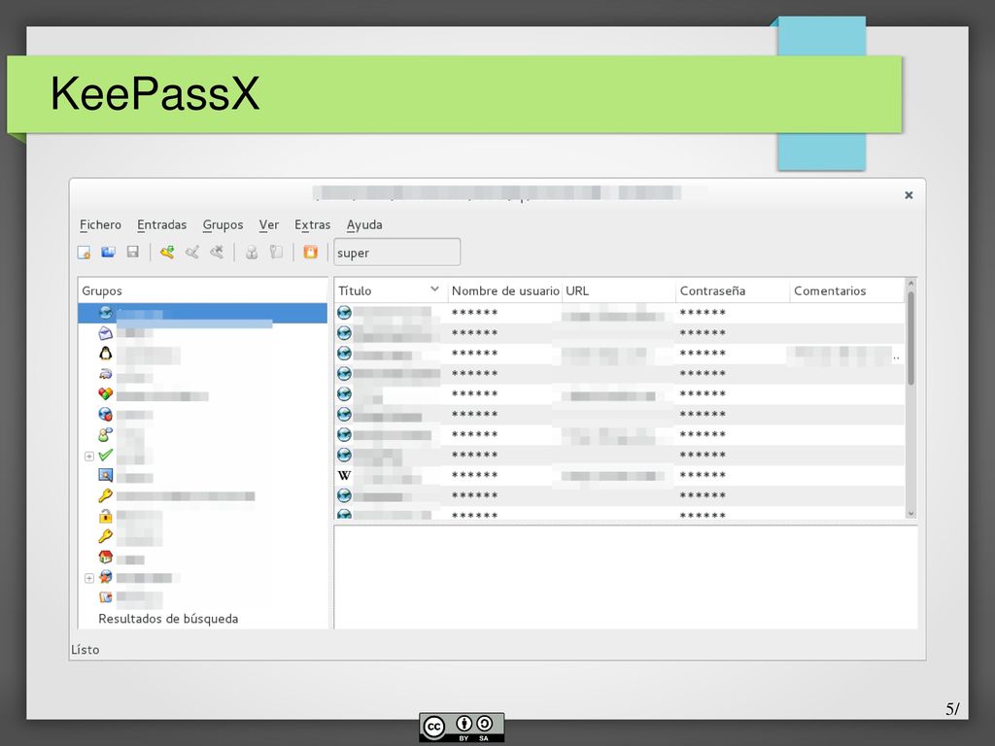The width and height of the screenshot is (995, 746).
Task: Select the open yellow padlock group icon
Action: click(x=105, y=516)
